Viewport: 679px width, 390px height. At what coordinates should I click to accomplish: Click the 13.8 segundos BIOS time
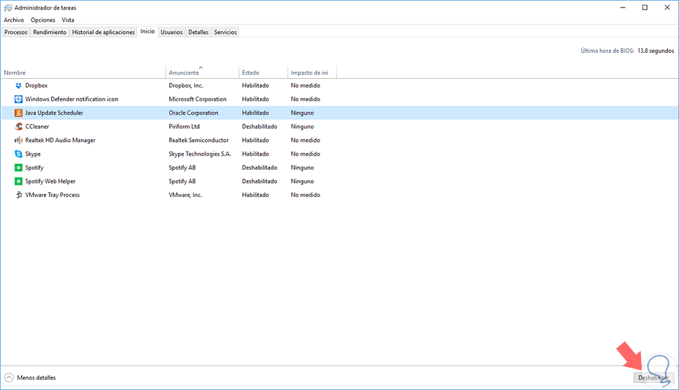(656, 51)
